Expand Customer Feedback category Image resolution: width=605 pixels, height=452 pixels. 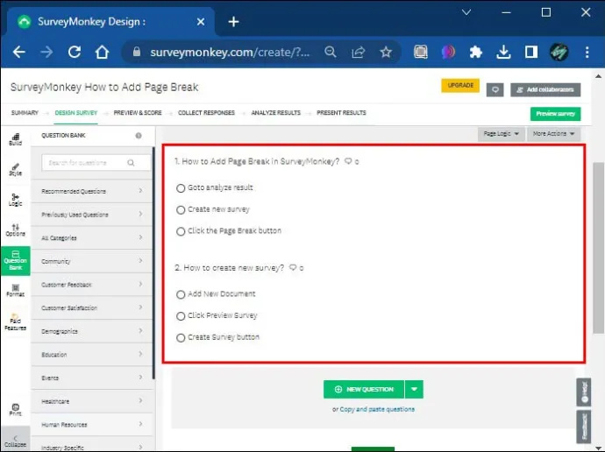coord(92,285)
